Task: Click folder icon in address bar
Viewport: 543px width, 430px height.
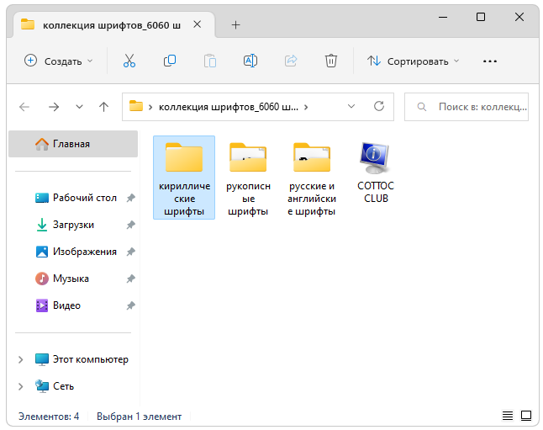Action: (136, 106)
